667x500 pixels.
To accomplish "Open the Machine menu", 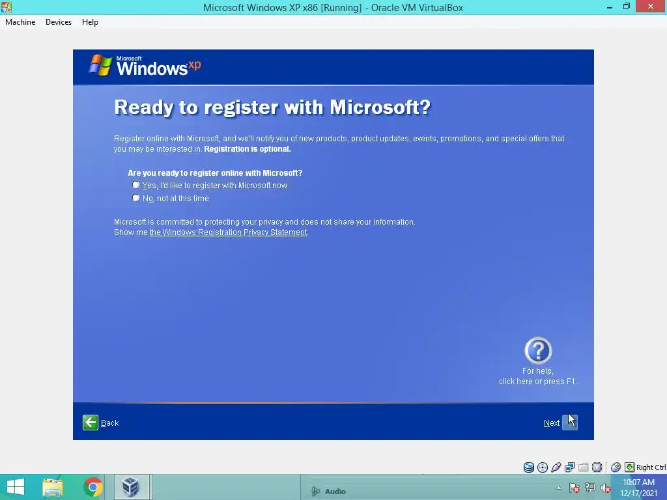I will coord(20,22).
